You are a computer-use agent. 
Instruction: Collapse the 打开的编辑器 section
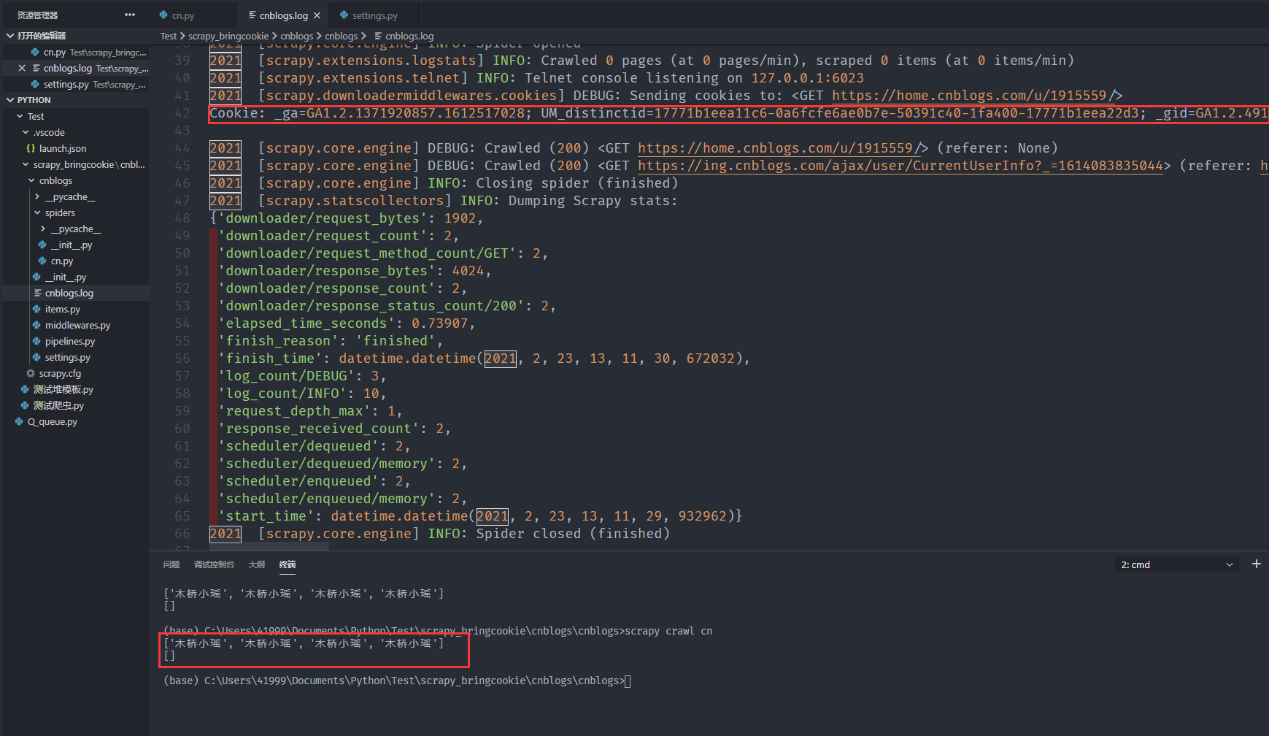(10, 36)
